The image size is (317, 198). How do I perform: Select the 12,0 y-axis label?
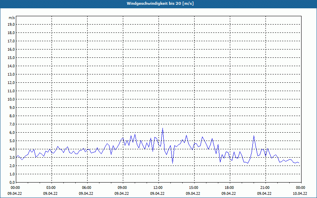click(x=11, y=82)
